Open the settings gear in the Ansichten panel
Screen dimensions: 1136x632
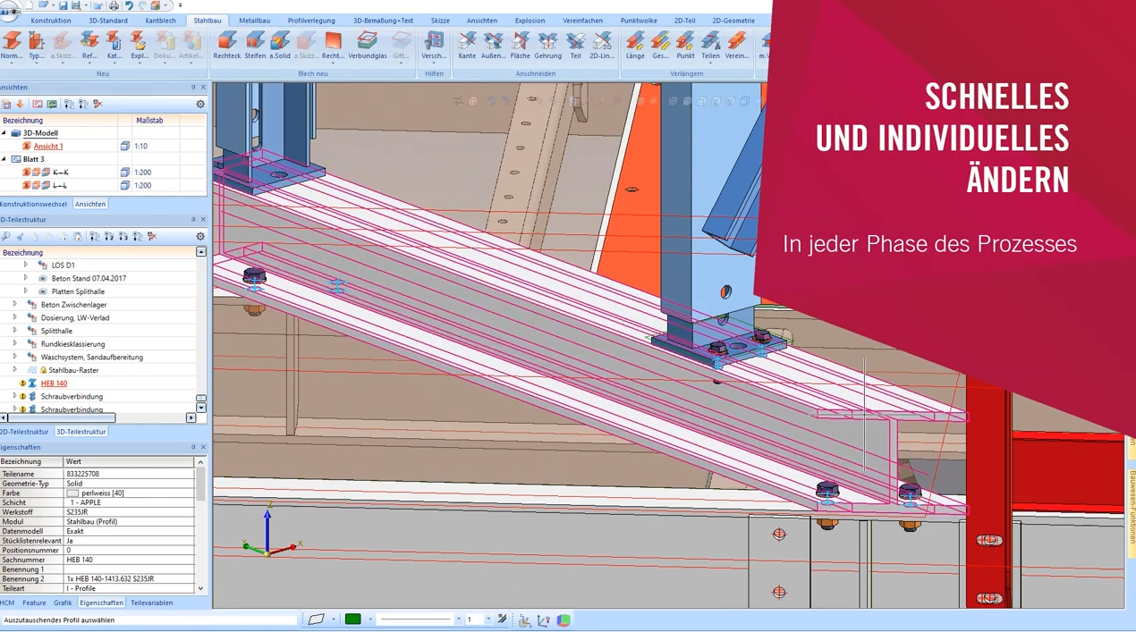pos(200,104)
